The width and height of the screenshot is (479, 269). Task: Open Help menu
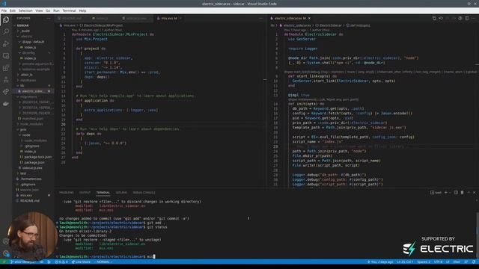point(82,10)
